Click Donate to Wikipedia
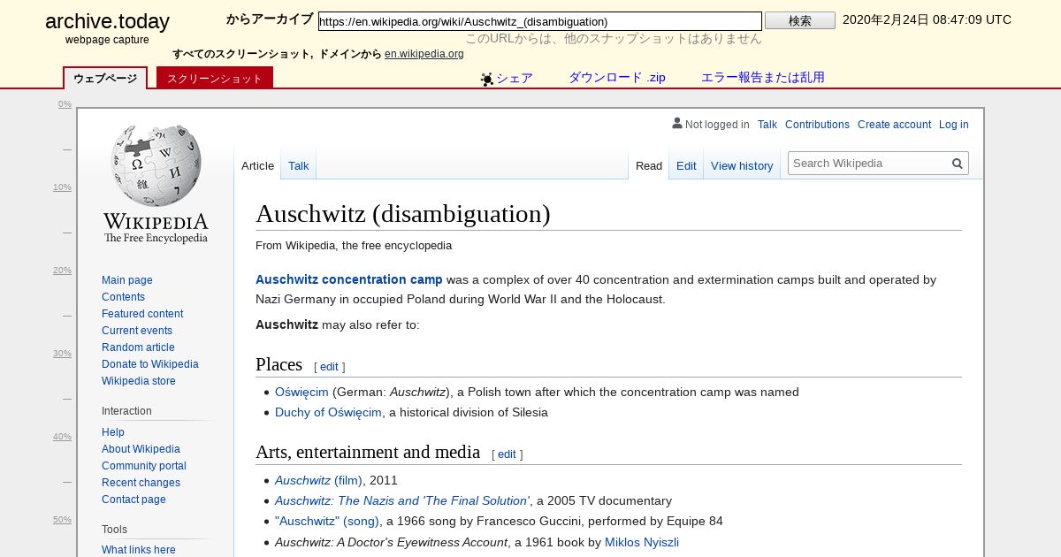 pyautogui.click(x=150, y=364)
